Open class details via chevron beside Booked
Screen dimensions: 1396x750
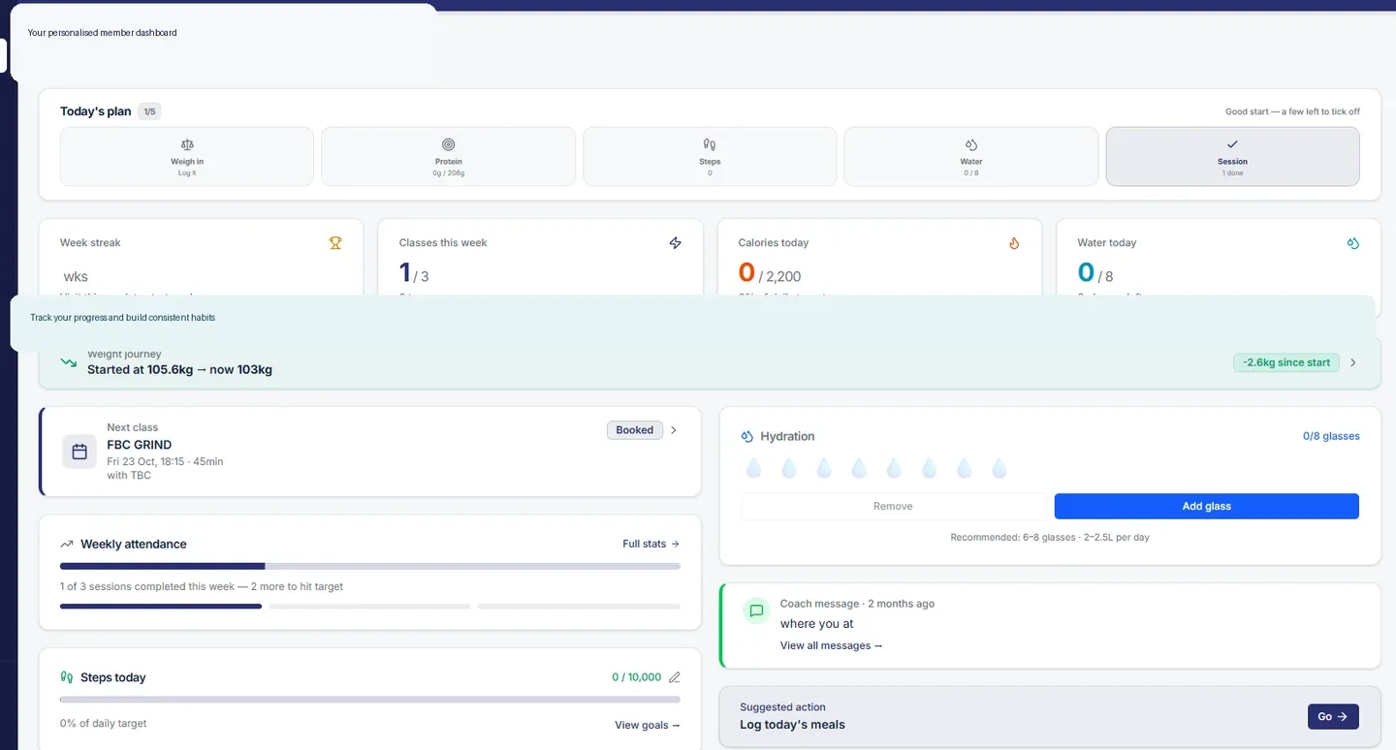pyautogui.click(x=674, y=430)
